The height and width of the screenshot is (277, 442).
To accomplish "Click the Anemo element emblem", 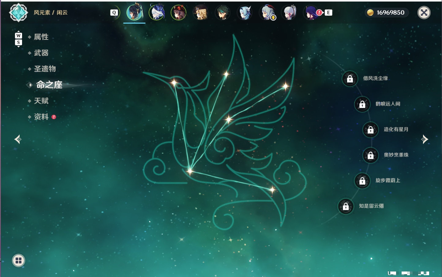I will click(x=18, y=13).
